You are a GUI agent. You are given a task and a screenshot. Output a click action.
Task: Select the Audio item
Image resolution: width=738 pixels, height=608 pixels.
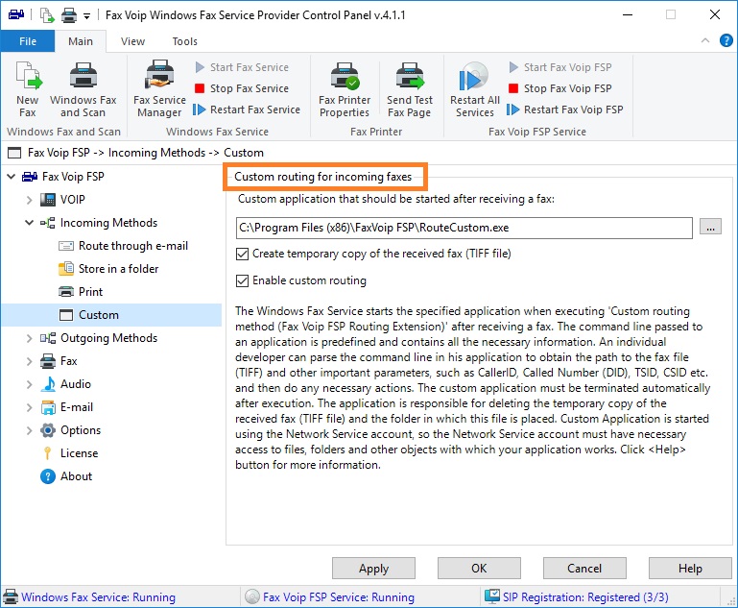(x=65, y=384)
